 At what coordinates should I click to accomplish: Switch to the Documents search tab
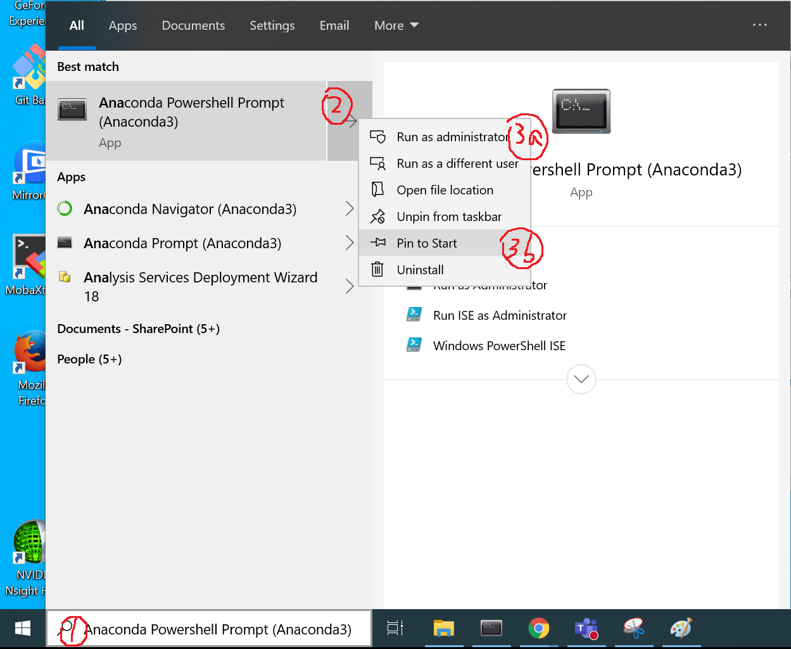(193, 25)
